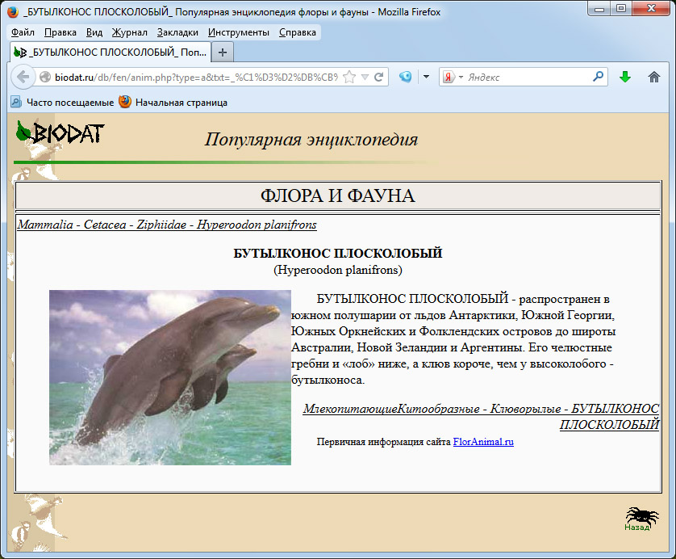Bookmark this page with the star icon
Image resolution: width=676 pixels, height=559 pixels.
349,78
